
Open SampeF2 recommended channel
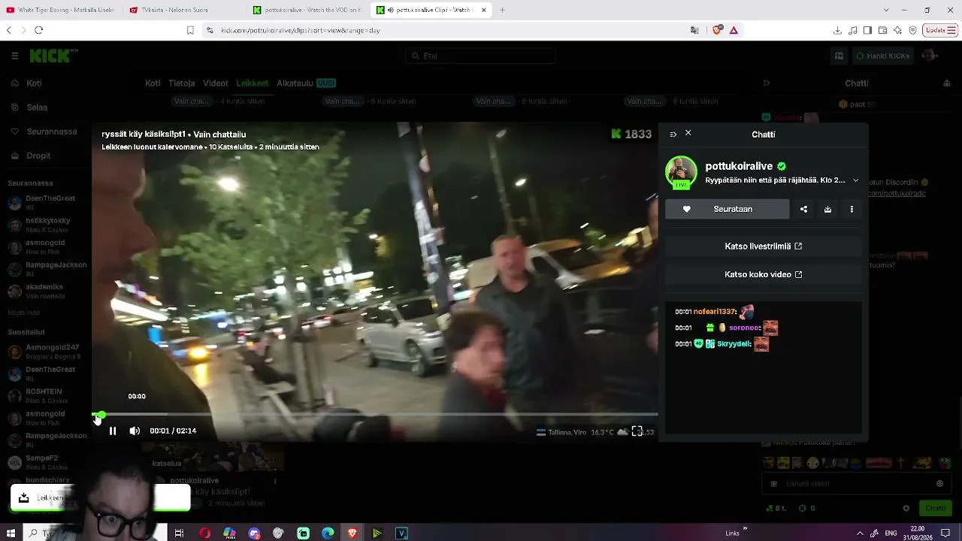(45, 461)
